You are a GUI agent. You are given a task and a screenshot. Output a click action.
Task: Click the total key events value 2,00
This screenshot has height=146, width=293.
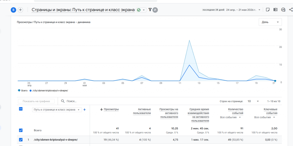275,129
